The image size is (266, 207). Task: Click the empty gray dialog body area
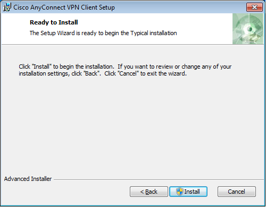click(x=132, y=124)
